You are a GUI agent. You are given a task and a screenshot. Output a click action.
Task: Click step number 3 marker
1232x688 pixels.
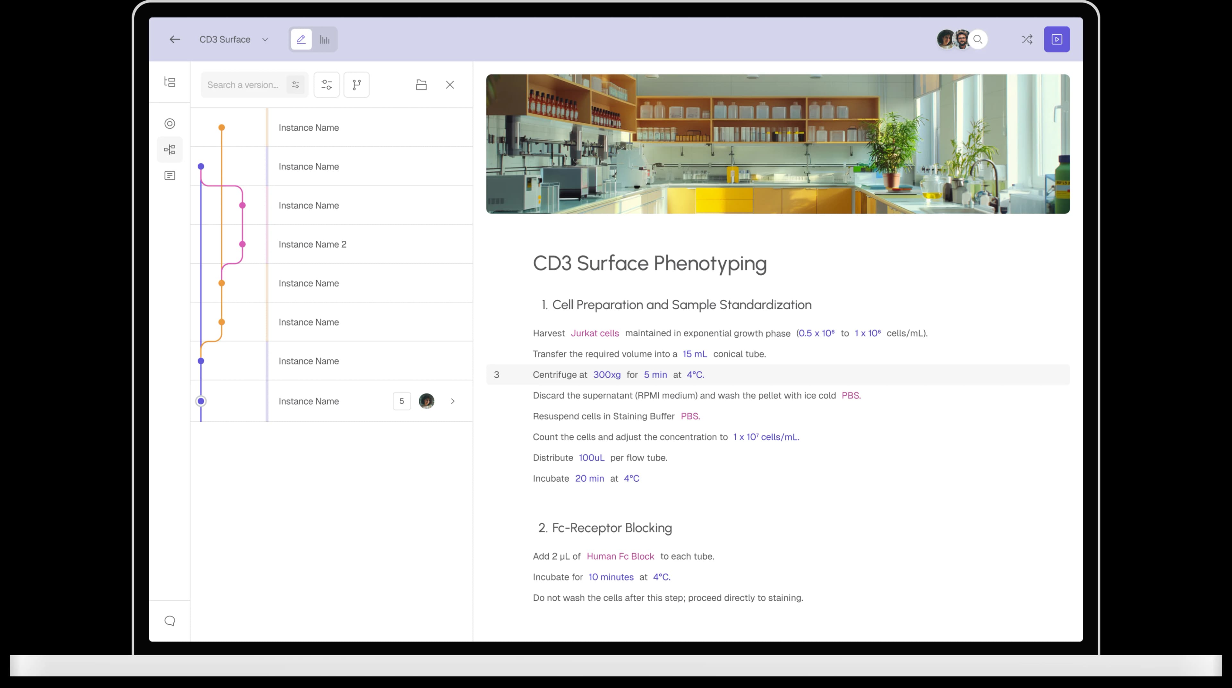click(496, 374)
